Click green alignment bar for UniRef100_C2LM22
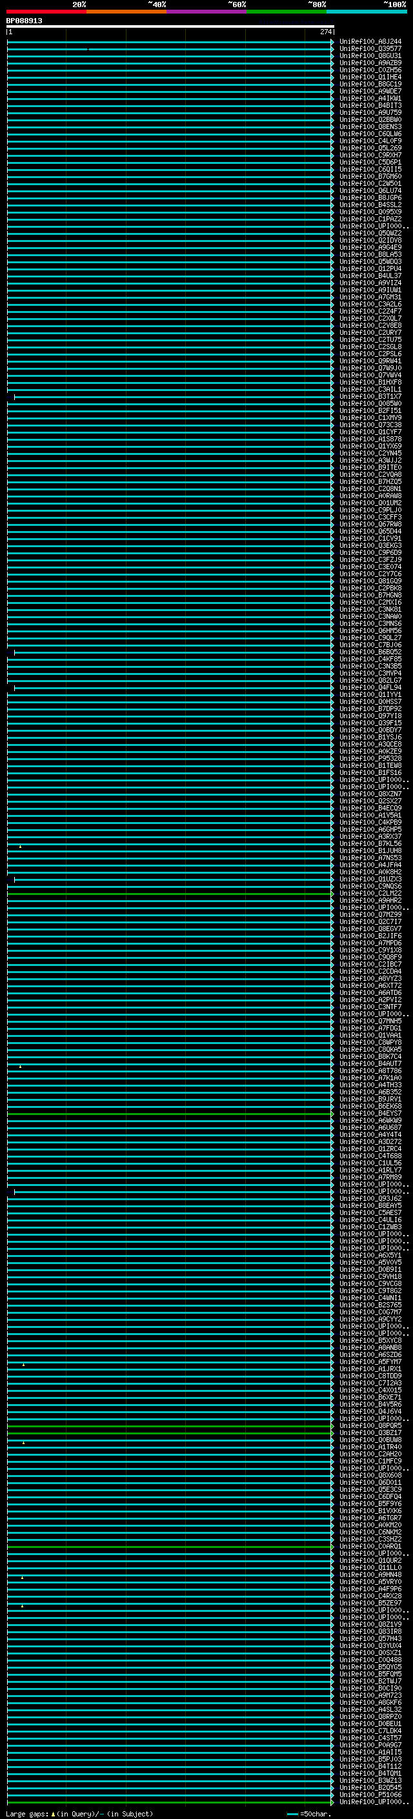This screenshot has height=1819, width=413. pyautogui.click(x=170, y=894)
